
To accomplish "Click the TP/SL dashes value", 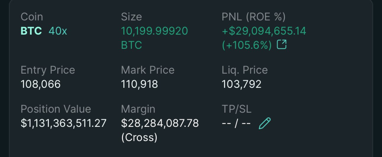I will [x=236, y=123].
